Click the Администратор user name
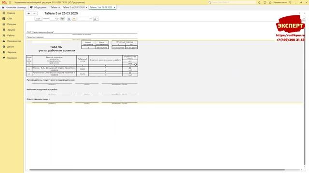309x173 pixels. pyautogui.click(x=280, y=2)
